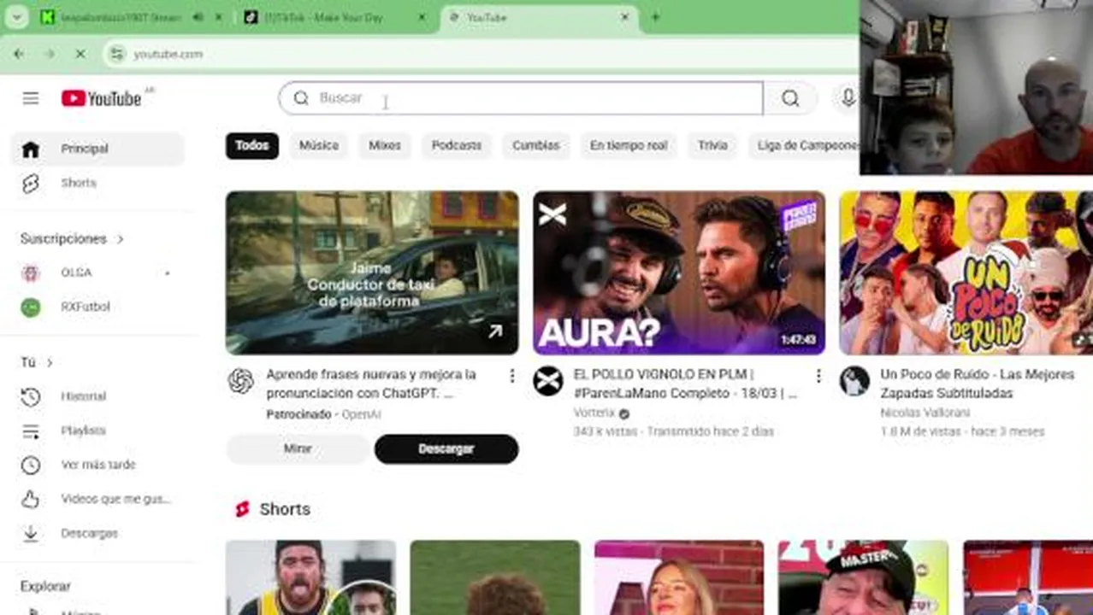Open the RXFutbol subscription channel

coord(97,307)
